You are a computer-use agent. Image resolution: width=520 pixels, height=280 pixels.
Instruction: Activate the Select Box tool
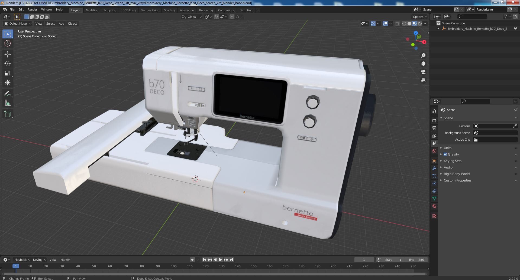pyautogui.click(x=8, y=34)
